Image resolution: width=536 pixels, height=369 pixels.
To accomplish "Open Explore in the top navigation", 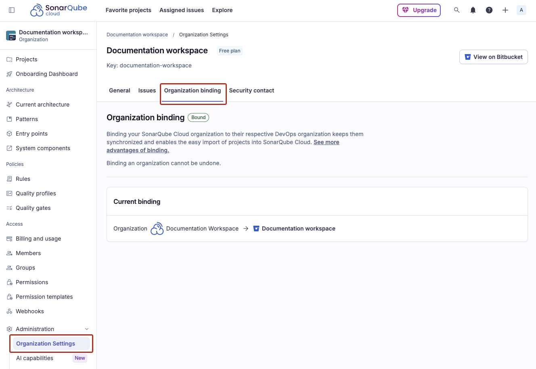I will point(222,10).
